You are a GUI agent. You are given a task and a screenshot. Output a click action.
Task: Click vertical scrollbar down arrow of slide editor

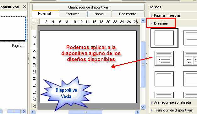point(143,107)
